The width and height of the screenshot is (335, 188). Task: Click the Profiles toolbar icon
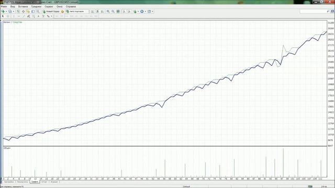point(10,11)
